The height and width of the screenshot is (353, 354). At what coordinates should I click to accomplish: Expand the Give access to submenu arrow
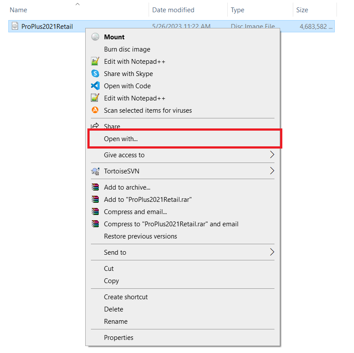272,155
